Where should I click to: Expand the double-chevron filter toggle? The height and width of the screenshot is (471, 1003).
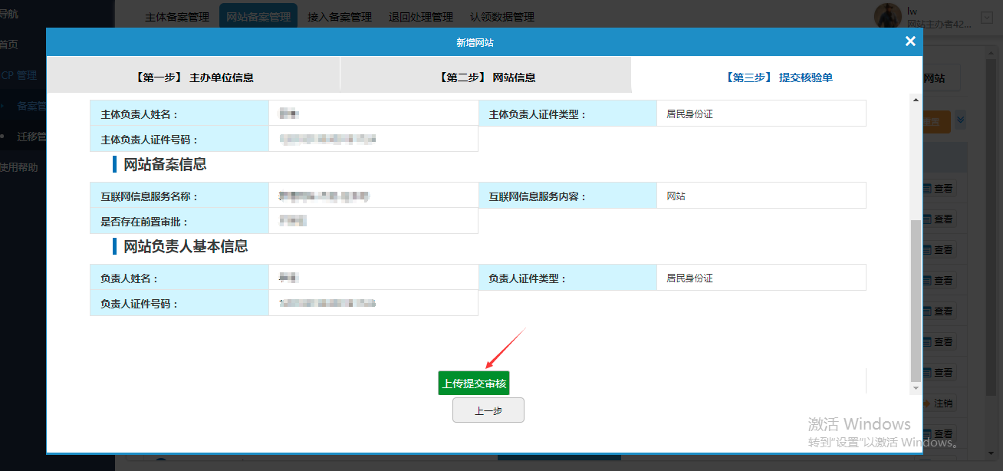960,120
